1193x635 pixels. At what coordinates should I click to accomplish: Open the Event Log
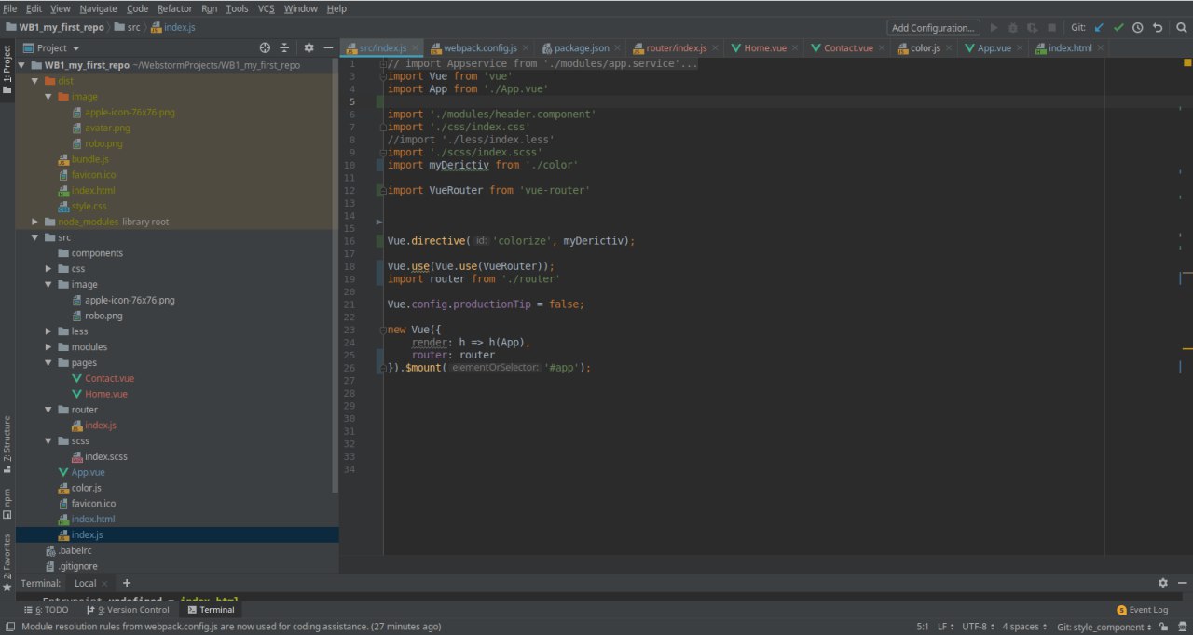pos(1142,610)
